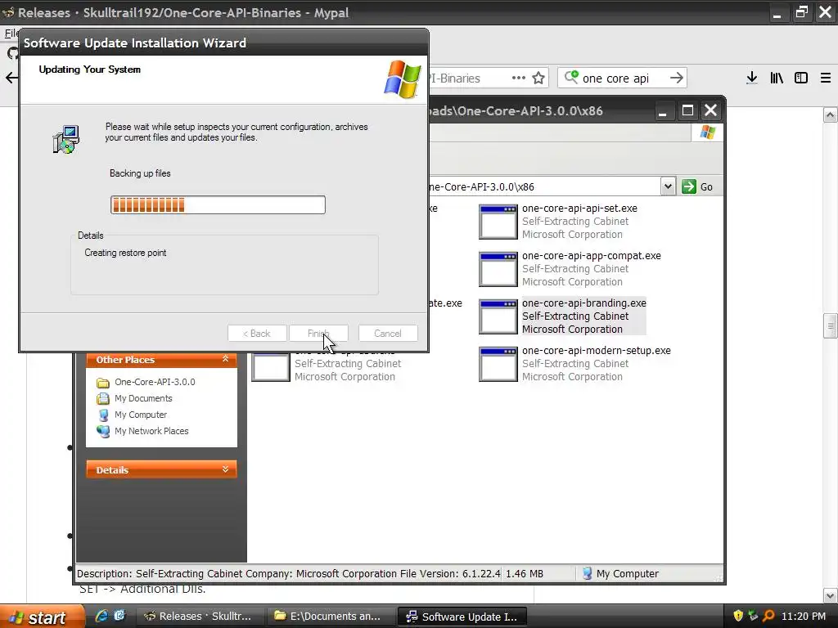The height and width of the screenshot is (628, 838).
Task: Click the One-Core-API-3.0.0 folder icon in Other Places
Action: coord(103,383)
